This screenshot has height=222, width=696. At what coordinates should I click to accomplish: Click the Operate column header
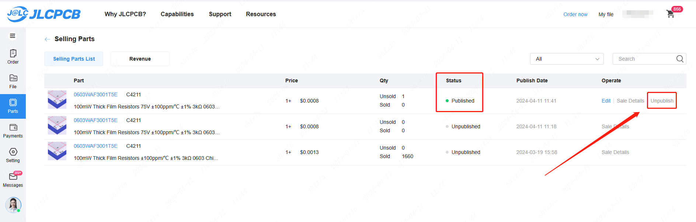611,80
